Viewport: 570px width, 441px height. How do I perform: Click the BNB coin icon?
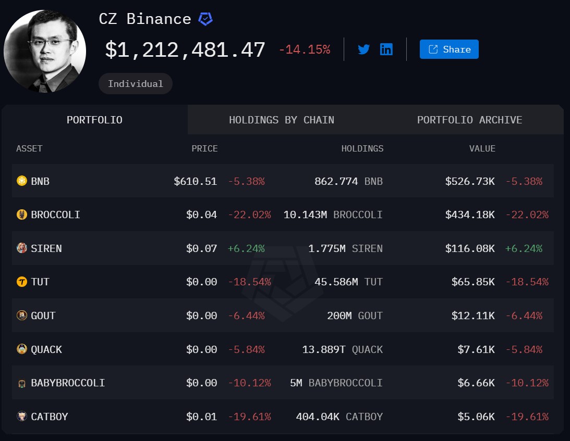coord(22,181)
